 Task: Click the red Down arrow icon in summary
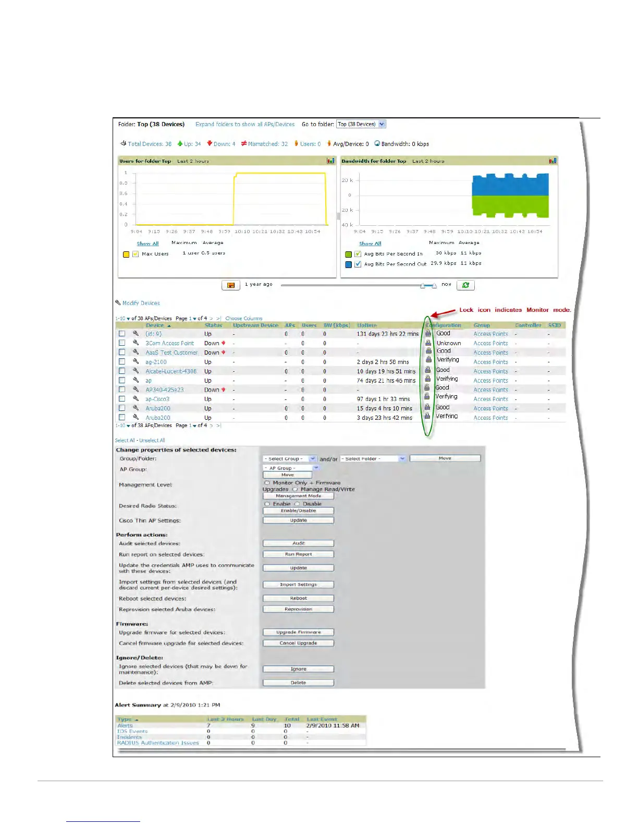pos(210,143)
